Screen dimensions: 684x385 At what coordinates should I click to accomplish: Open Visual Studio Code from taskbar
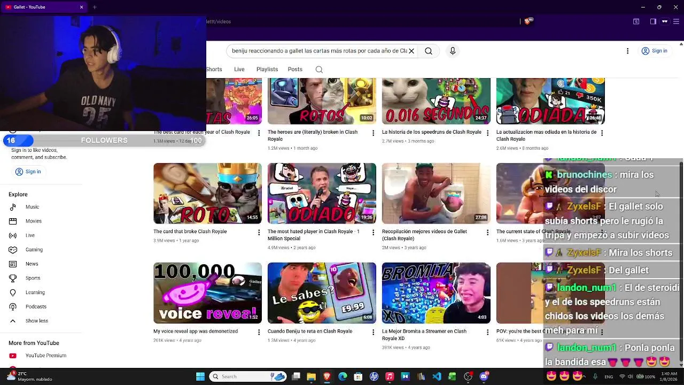coord(437,376)
